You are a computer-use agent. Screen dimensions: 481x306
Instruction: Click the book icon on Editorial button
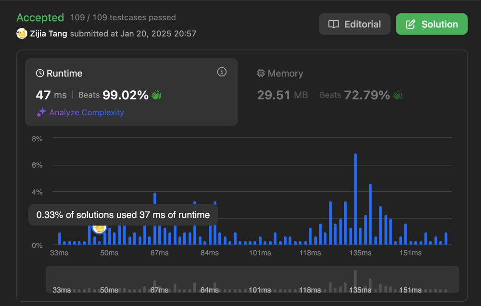pyautogui.click(x=333, y=24)
